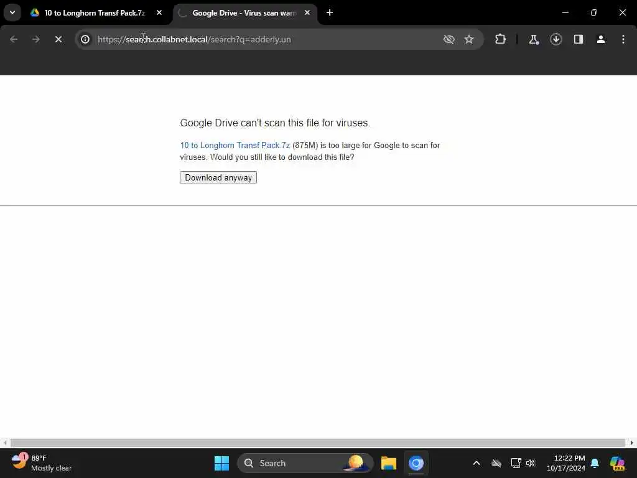
Task: Open a new browser tab
Action: pos(330,12)
